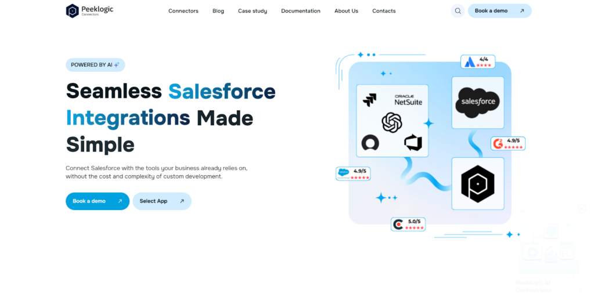
Task: Click the blue Book a demo button
Action: coord(98,201)
